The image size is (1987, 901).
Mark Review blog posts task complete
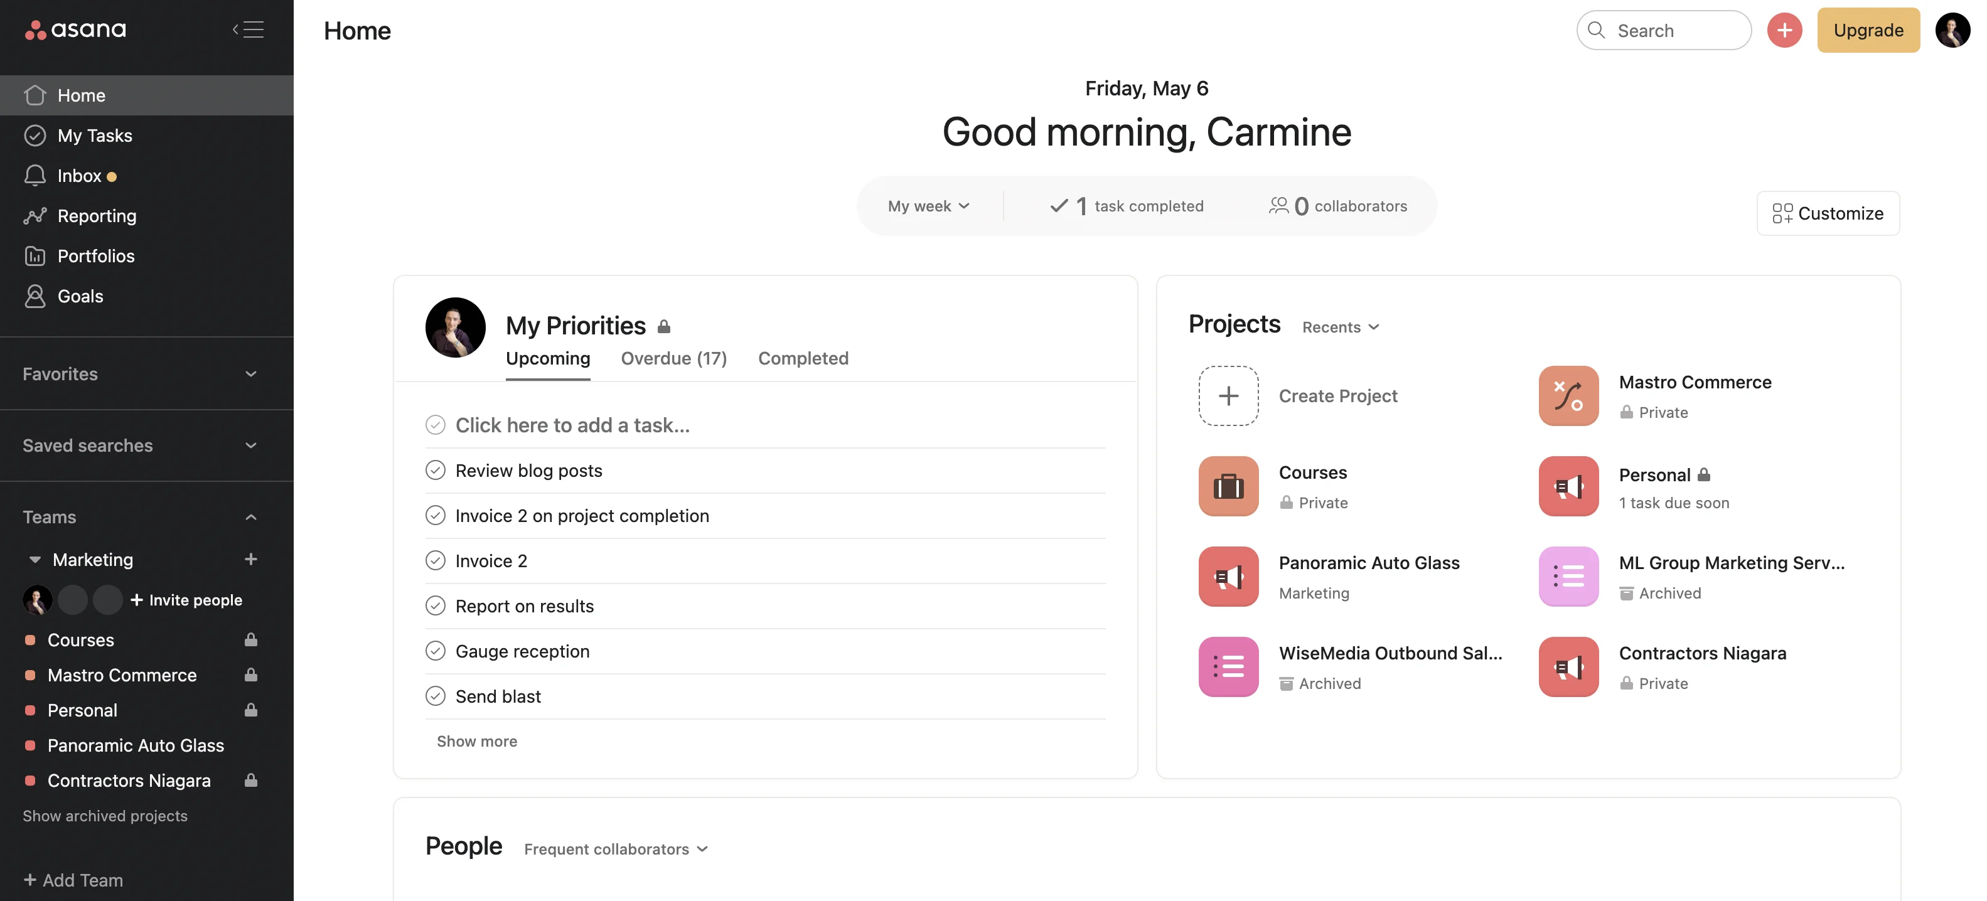pyautogui.click(x=435, y=470)
